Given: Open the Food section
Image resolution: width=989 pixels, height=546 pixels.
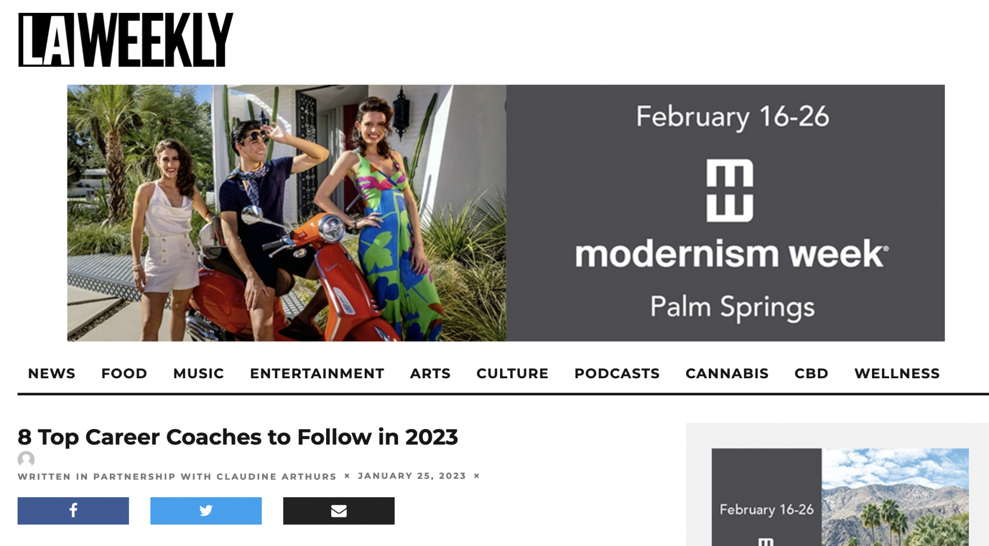Looking at the screenshot, I should click(x=124, y=374).
